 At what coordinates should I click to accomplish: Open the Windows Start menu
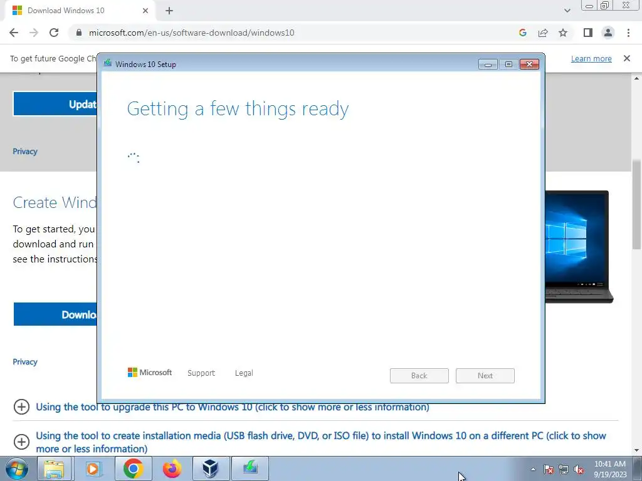tap(17, 468)
